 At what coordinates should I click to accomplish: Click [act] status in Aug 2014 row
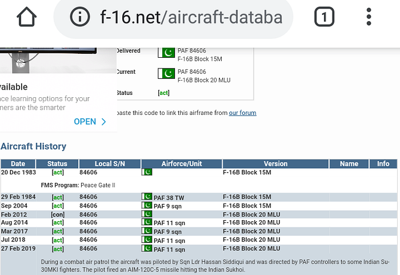tap(58, 222)
